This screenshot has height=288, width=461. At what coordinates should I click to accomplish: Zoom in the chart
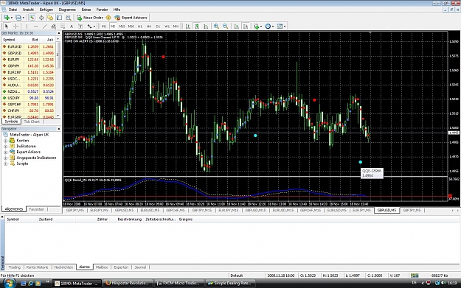pyautogui.click(x=216, y=27)
